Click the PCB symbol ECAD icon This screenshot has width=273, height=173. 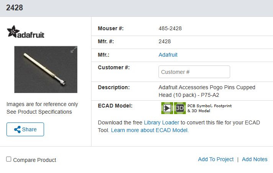coord(167,108)
